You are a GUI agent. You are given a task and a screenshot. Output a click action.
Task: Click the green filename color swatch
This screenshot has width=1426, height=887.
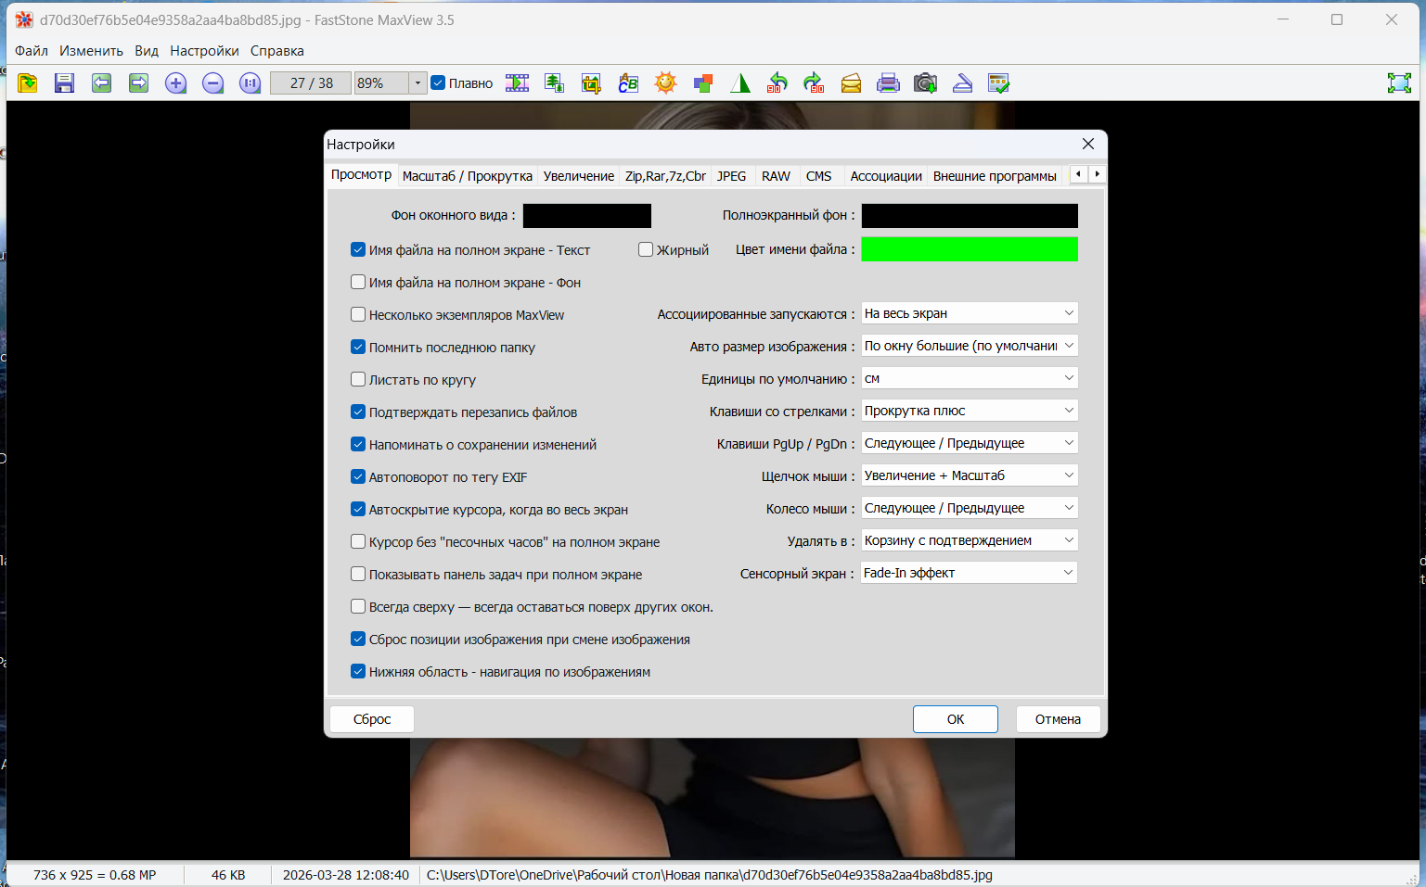tap(969, 249)
